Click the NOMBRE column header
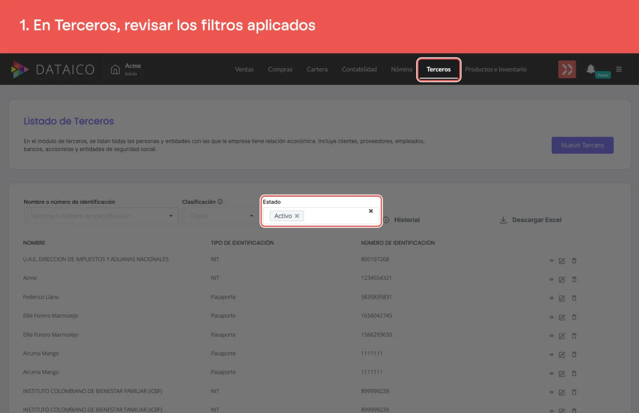 34,243
